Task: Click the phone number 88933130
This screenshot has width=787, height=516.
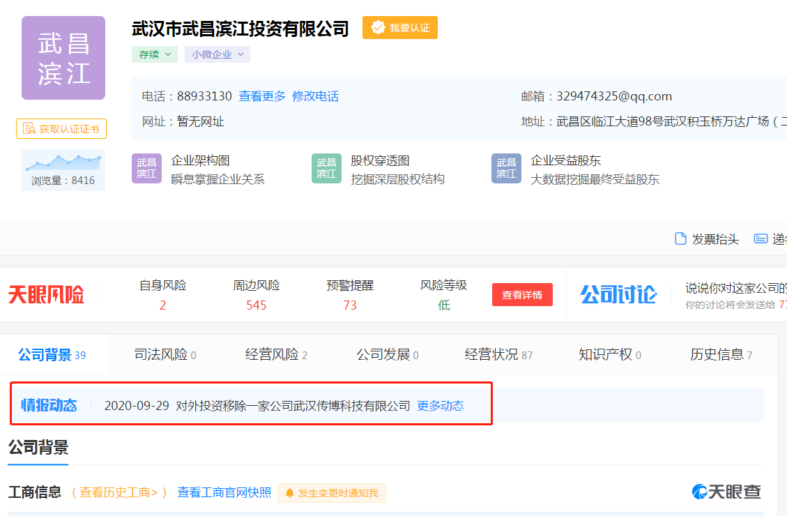Action: (x=204, y=96)
